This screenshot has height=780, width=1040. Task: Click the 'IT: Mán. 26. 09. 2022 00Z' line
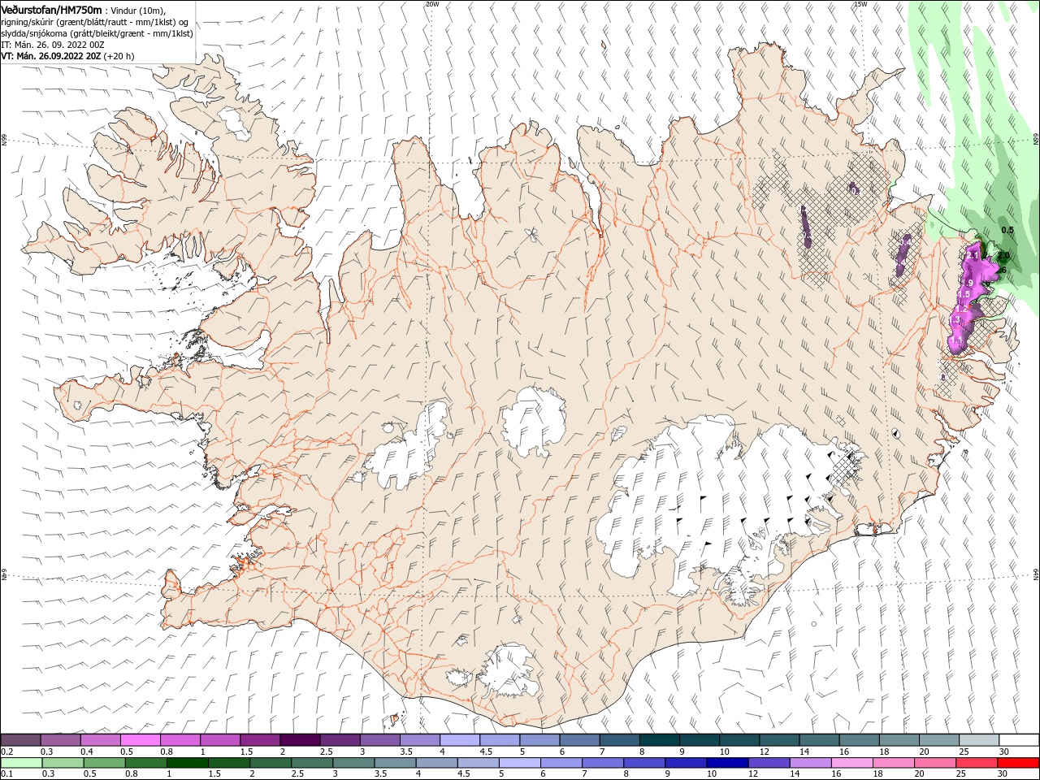(x=53, y=45)
